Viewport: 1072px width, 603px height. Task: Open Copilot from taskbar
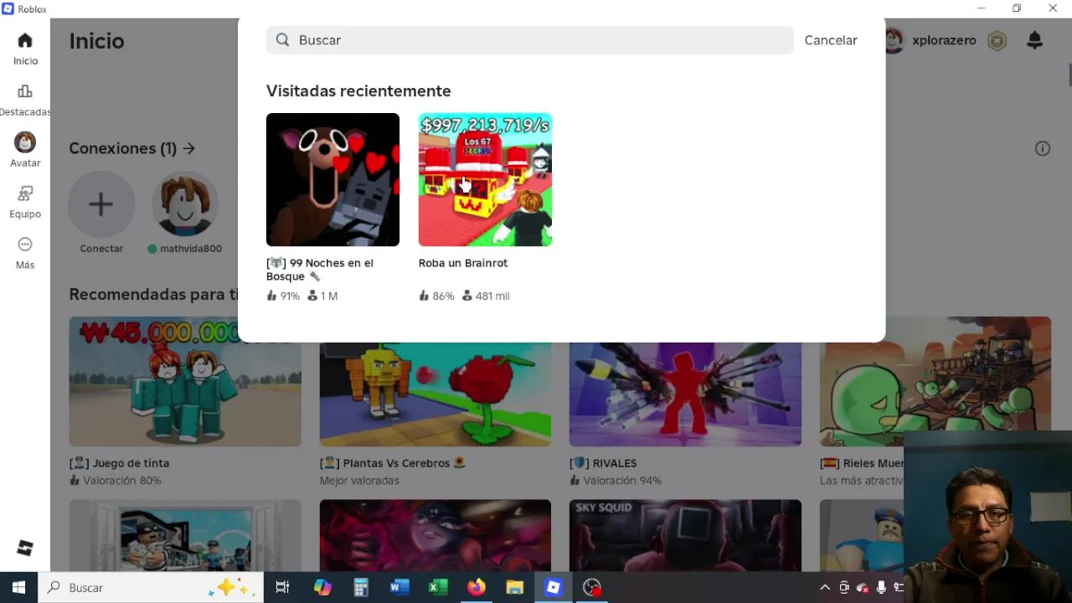click(x=322, y=587)
